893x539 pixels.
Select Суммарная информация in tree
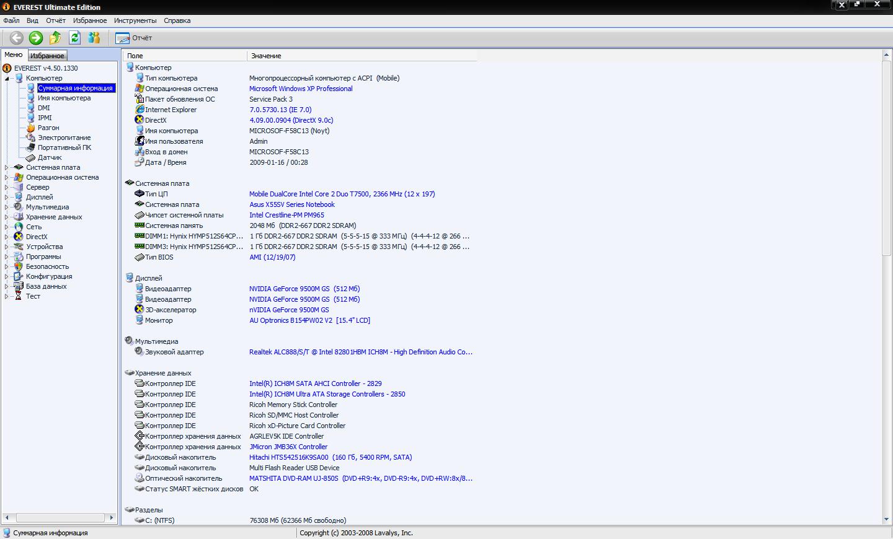click(x=76, y=88)
